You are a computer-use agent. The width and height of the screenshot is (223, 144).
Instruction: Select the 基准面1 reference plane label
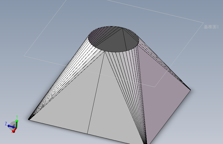tap(211, 27)
